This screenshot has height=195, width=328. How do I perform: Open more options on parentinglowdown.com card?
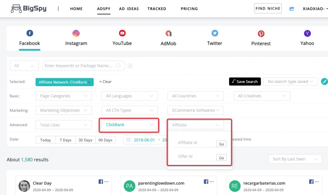(x=212, y=182)
